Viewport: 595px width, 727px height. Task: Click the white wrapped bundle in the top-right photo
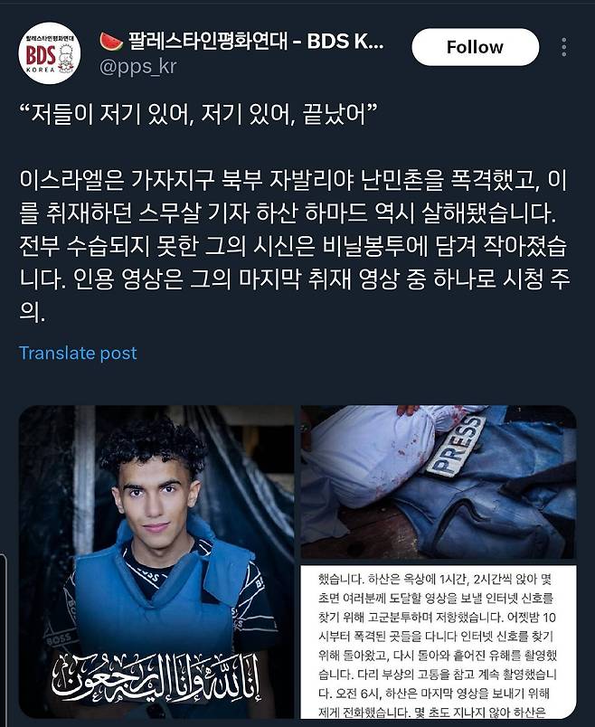[x=375, y=454]
